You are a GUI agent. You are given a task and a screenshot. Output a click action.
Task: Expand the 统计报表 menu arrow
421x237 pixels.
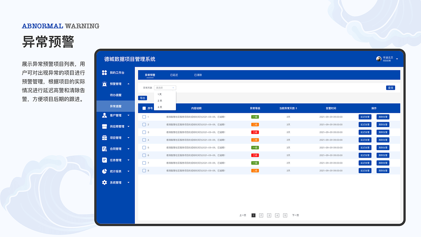click(129, 171)
